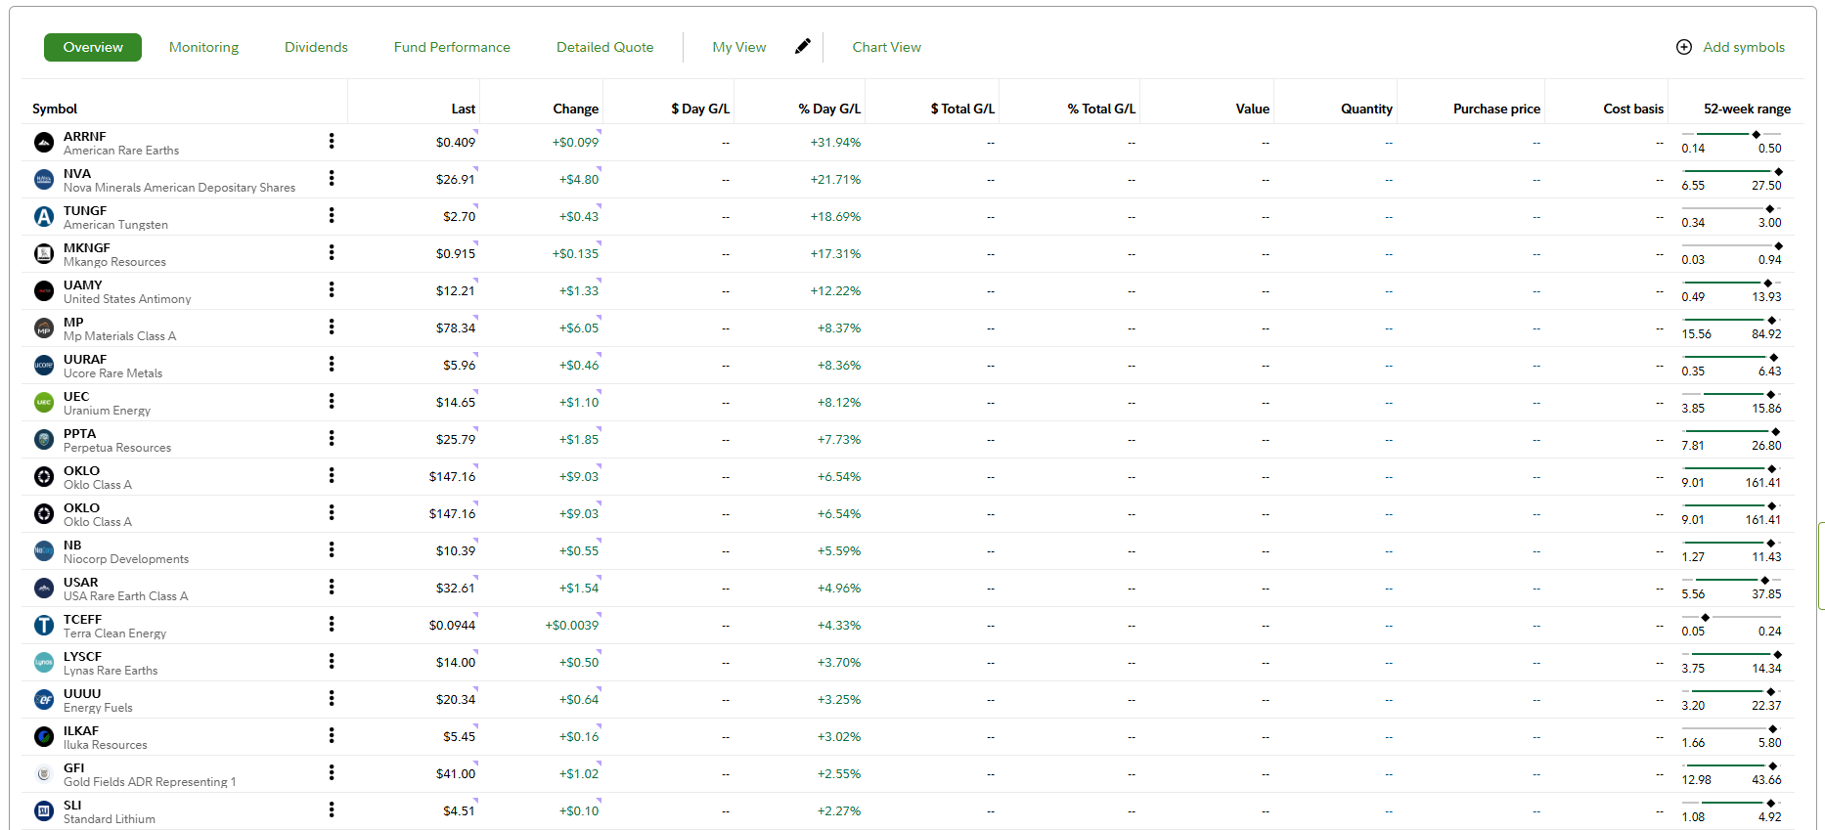Click the Energy Fuels logo icon
The width and height of the screenshot is (1825, 830).
click(44, 700)
